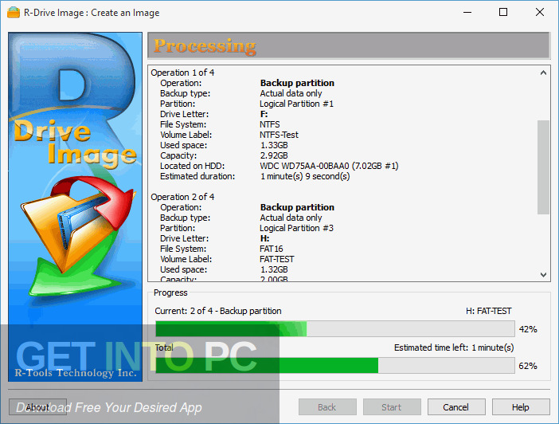
Task: Click the scroll up arrow in operations list
Action: 543,73
